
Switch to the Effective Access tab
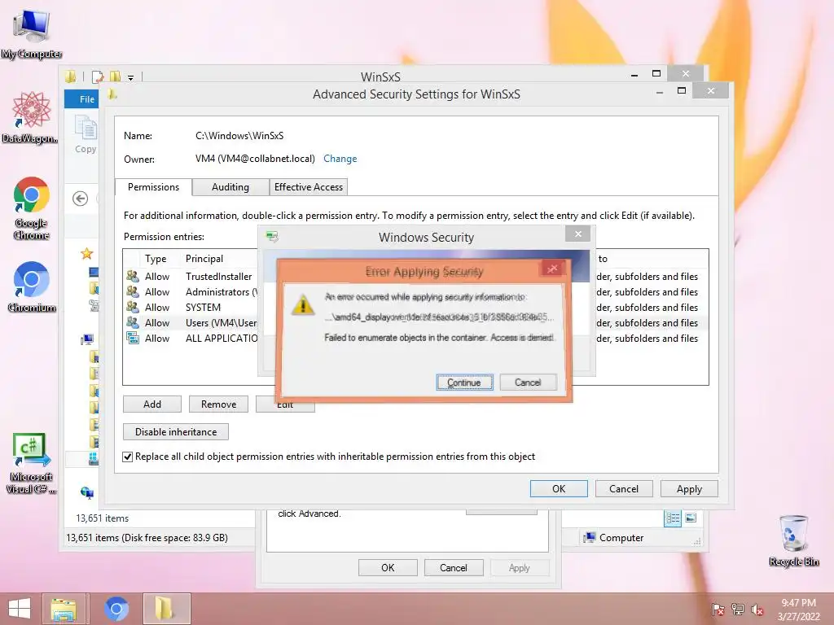coord(308,187)
